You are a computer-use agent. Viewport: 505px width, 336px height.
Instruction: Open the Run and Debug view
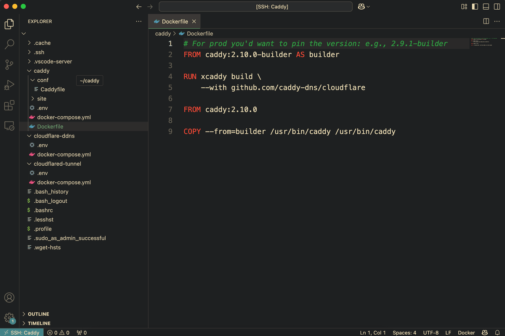click(x=9, y=84)
